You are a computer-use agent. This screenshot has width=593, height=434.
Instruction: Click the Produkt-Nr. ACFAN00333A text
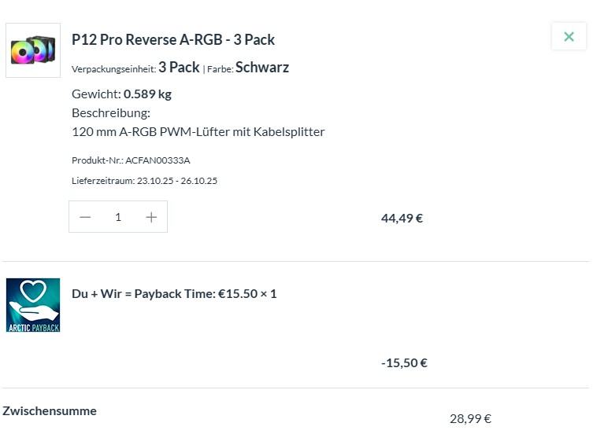coord(131,160)
